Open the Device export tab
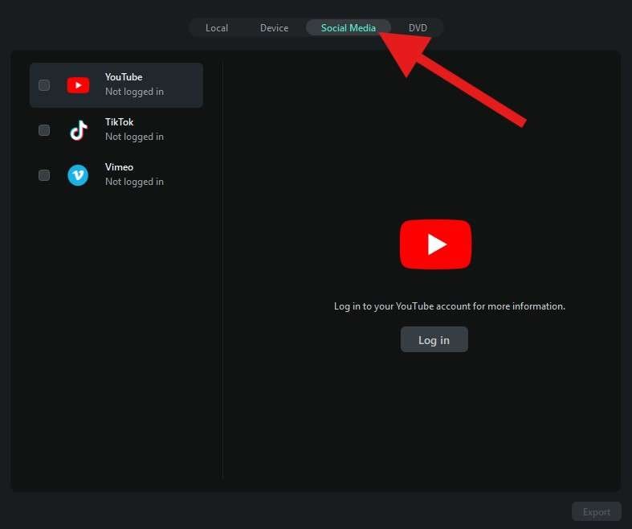632x529 pixels. click(274, 28)
